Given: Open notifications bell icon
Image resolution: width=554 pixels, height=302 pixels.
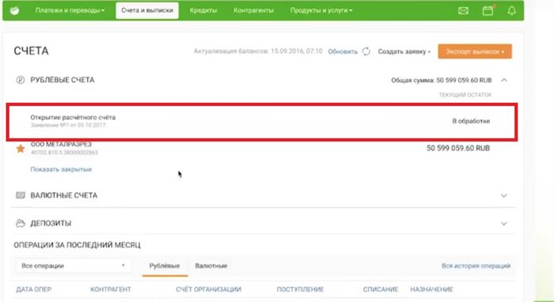Looking at the screenshot, I should click(x=511, y=10).
